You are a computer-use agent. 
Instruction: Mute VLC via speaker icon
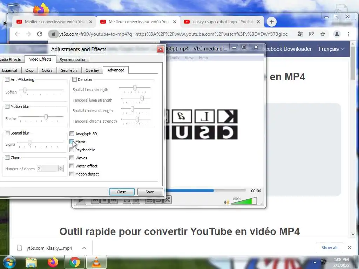tap(226, 202)
